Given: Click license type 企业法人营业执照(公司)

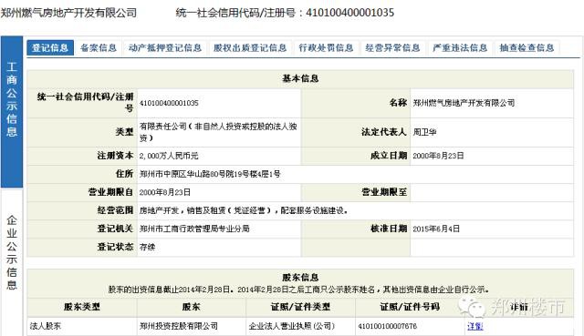Looking at the screenshot, I should pos(292,326).
